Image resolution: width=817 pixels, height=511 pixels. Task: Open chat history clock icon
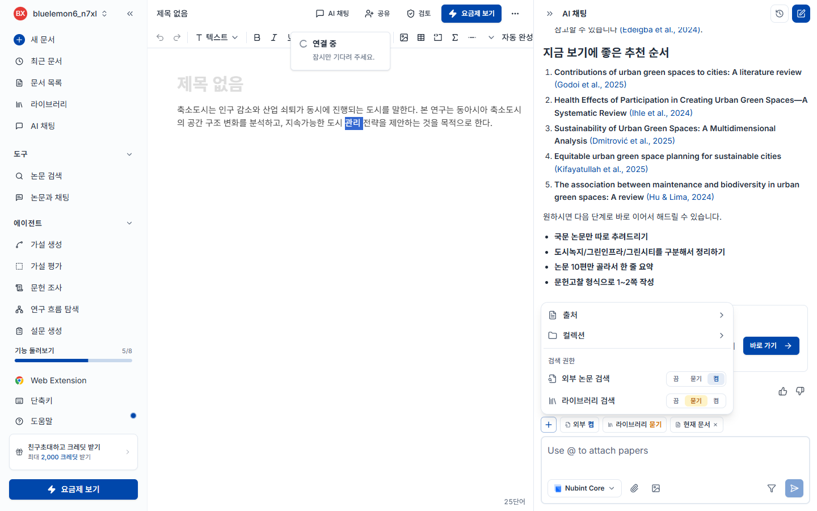click(780, 14)
